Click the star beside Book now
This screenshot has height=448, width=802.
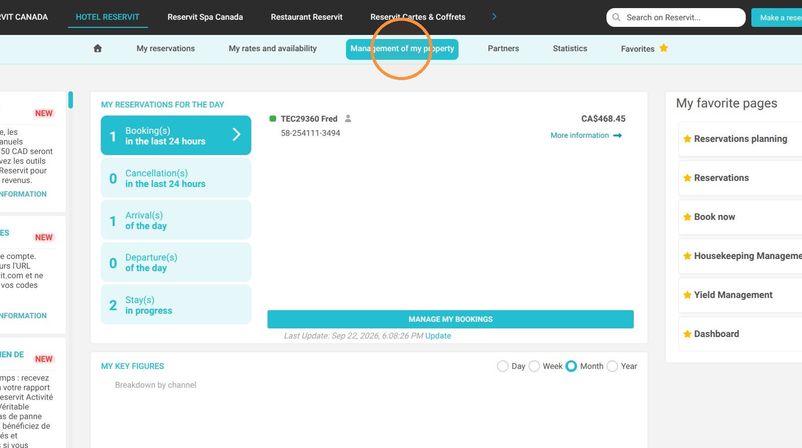pyautogui.click(x=688, y=217)
